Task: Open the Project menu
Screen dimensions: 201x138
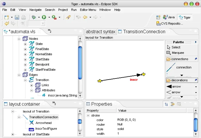Action: (x=63, y=10)
